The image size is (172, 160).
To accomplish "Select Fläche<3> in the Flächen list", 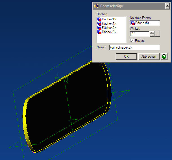I will click(109, 32).
